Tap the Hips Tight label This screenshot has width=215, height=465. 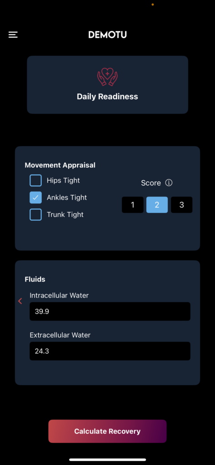63,180
